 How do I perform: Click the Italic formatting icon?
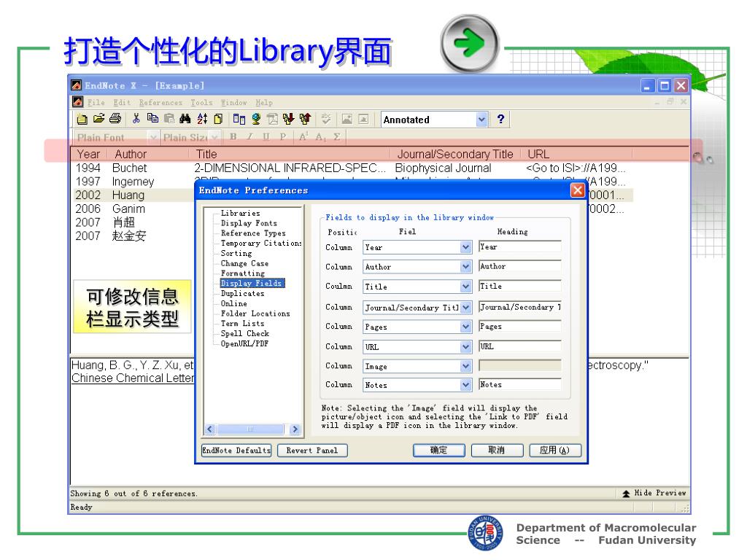tap(249, 137)
